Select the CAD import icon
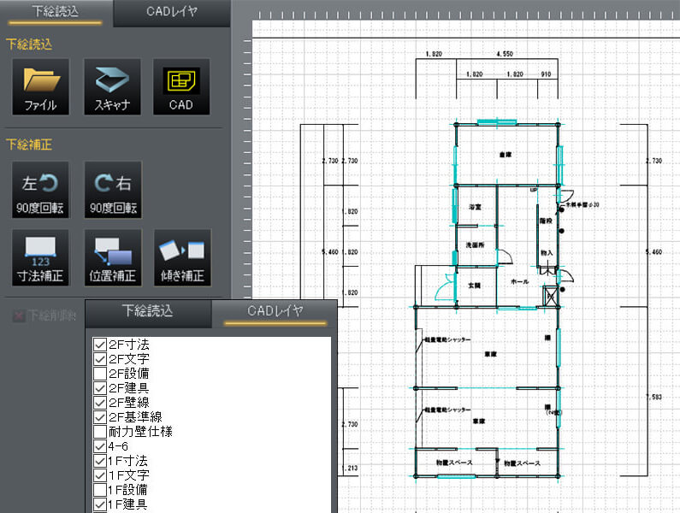The width and height of the screenshot is (680, 513). tap(180, 86)
